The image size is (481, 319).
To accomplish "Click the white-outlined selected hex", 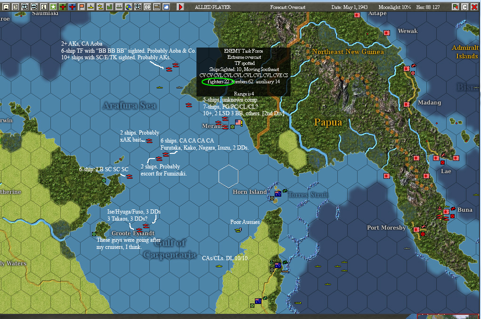I will tap(228, 176).
